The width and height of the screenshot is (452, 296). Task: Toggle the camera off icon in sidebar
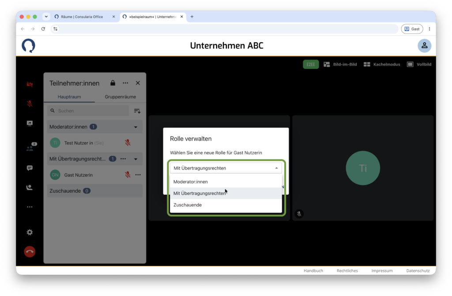click(30, 84)
